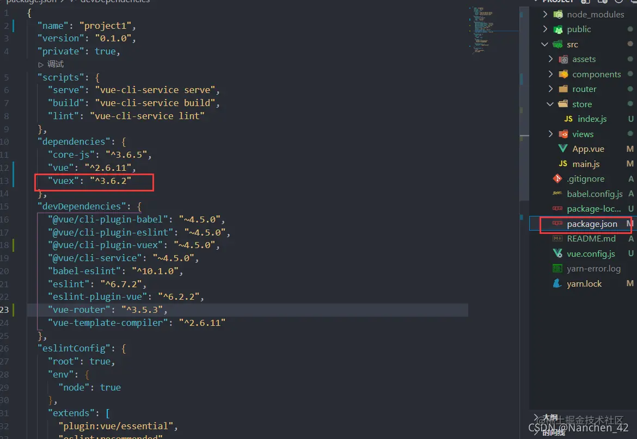Click the "scripts" key in the editor
The image size is (637, 439).
pyautogui.click(x=61, y=77)
